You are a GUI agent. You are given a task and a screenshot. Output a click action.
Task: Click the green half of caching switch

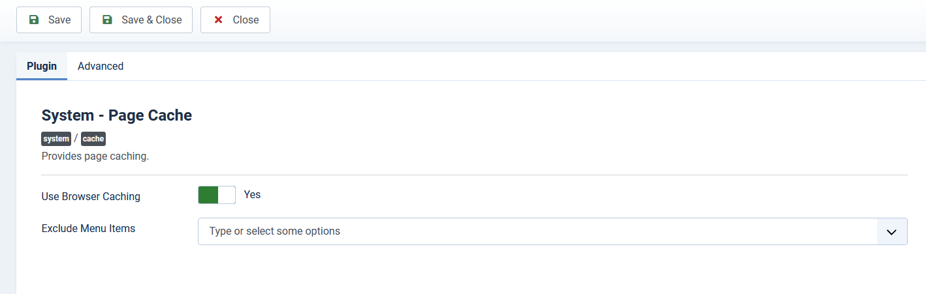coord(208,195)
